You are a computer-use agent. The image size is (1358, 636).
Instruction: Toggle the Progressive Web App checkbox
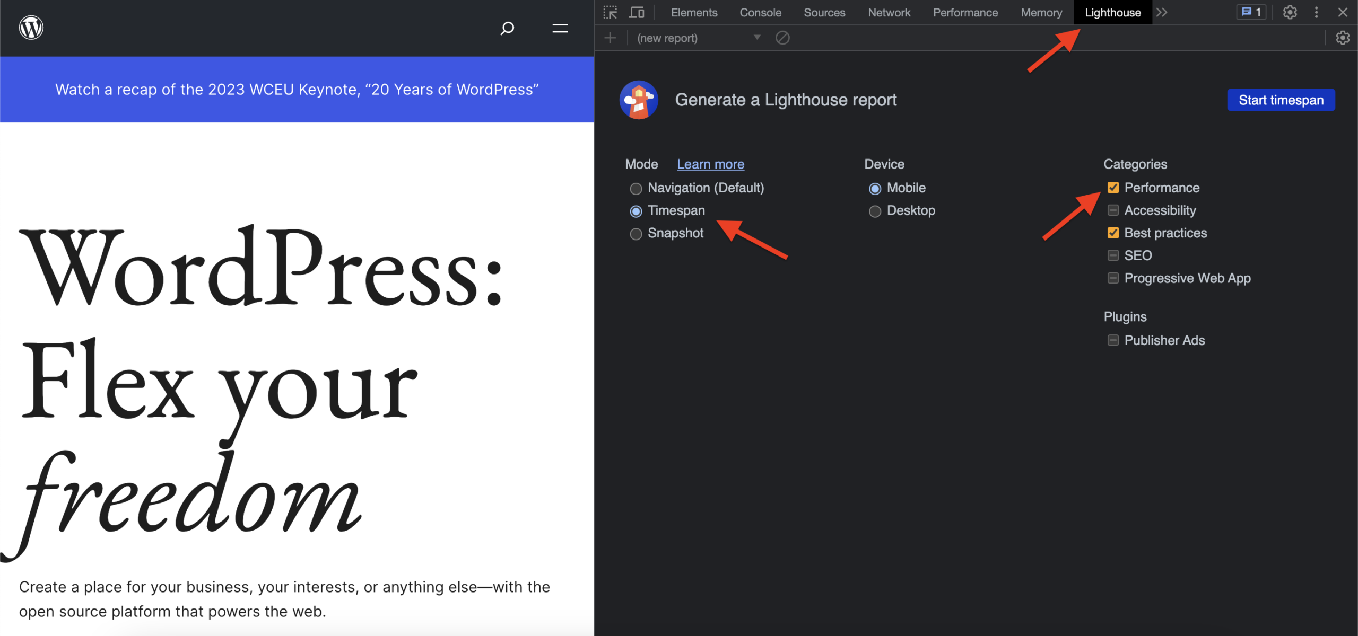pos(1113,278)
